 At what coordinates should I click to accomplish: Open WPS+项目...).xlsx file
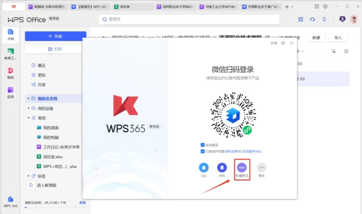click(57, 166)
